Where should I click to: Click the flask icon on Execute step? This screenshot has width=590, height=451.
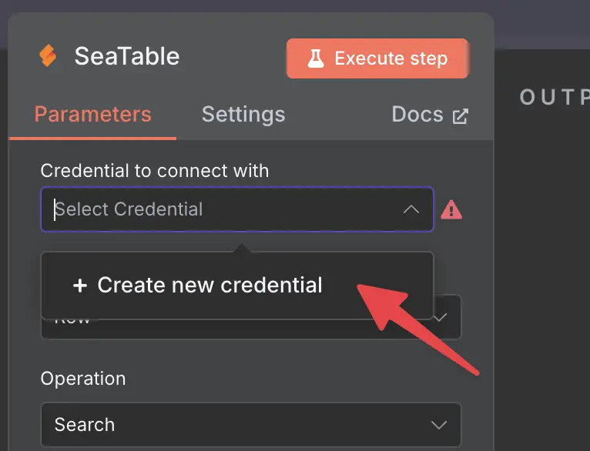pos(315,58)
